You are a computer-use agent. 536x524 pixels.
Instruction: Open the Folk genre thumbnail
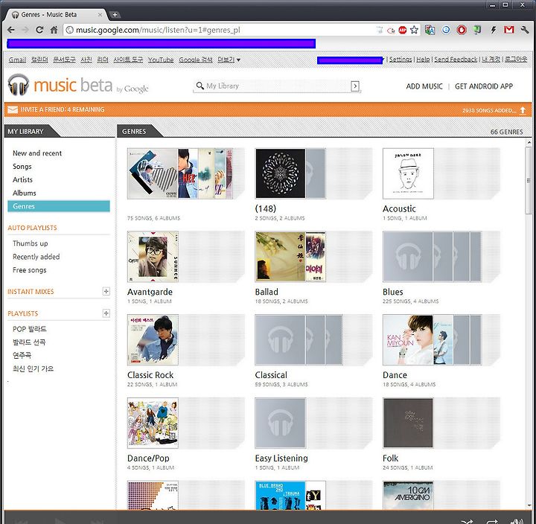coord(408,423)
